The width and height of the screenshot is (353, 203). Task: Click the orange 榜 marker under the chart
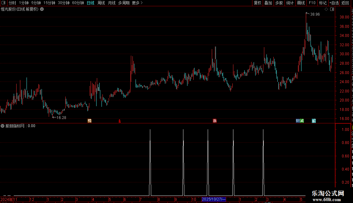click(89, 121)
